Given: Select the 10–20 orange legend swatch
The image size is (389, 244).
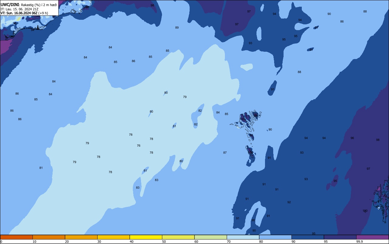Looking at the screenshot, I should coord(49,237).
